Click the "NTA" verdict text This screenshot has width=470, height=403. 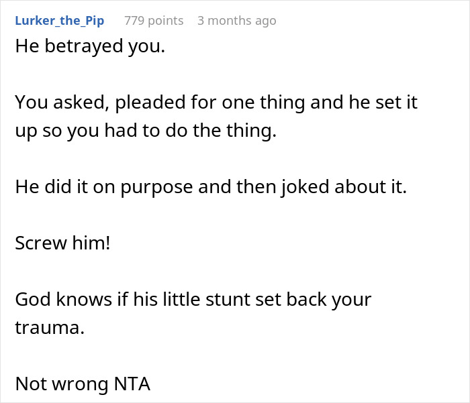[132, 383]
